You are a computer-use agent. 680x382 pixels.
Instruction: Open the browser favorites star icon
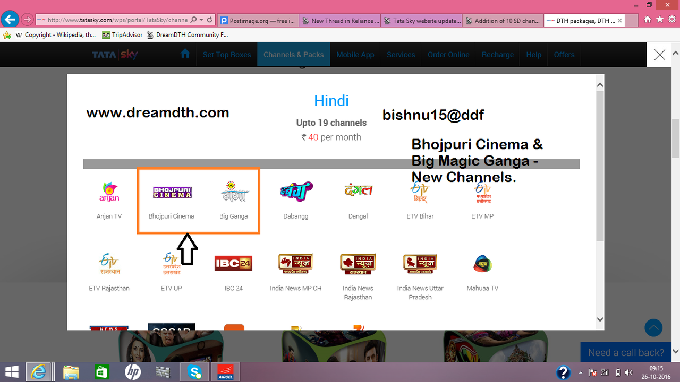coord(660,20)
